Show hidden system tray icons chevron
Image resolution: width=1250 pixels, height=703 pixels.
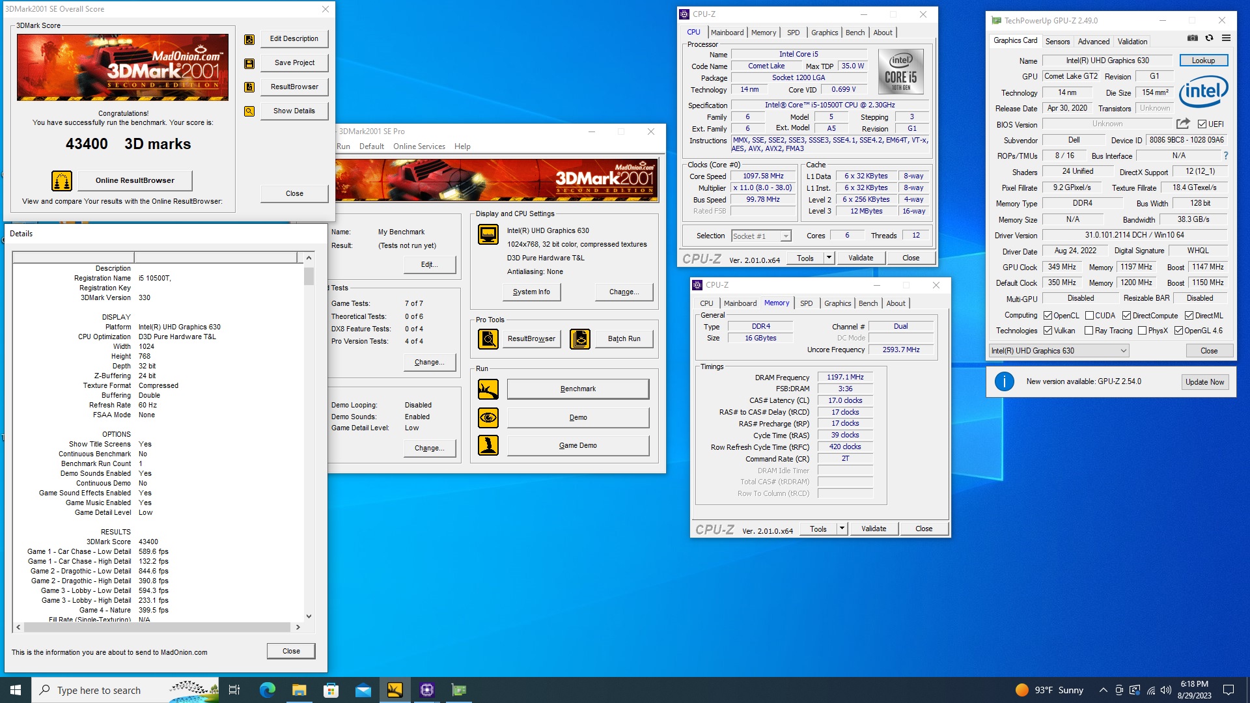pos(1103,690)
